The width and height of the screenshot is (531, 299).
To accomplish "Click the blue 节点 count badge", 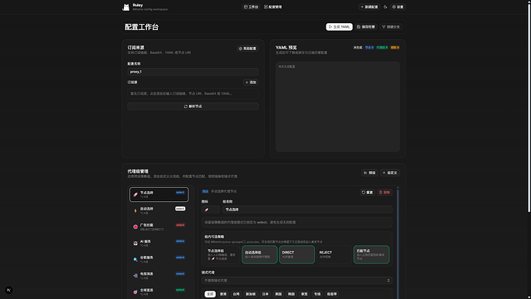I will [369, 48].
